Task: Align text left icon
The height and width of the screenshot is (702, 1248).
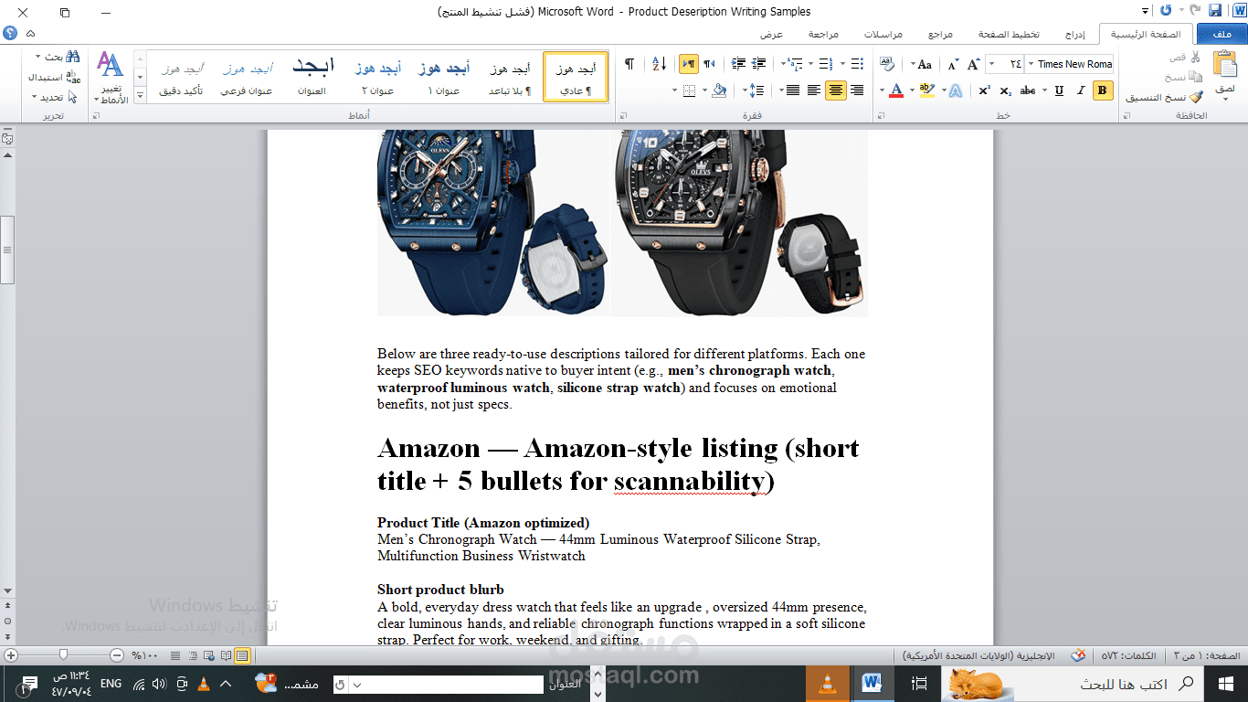Action: (x=814, y=90)
